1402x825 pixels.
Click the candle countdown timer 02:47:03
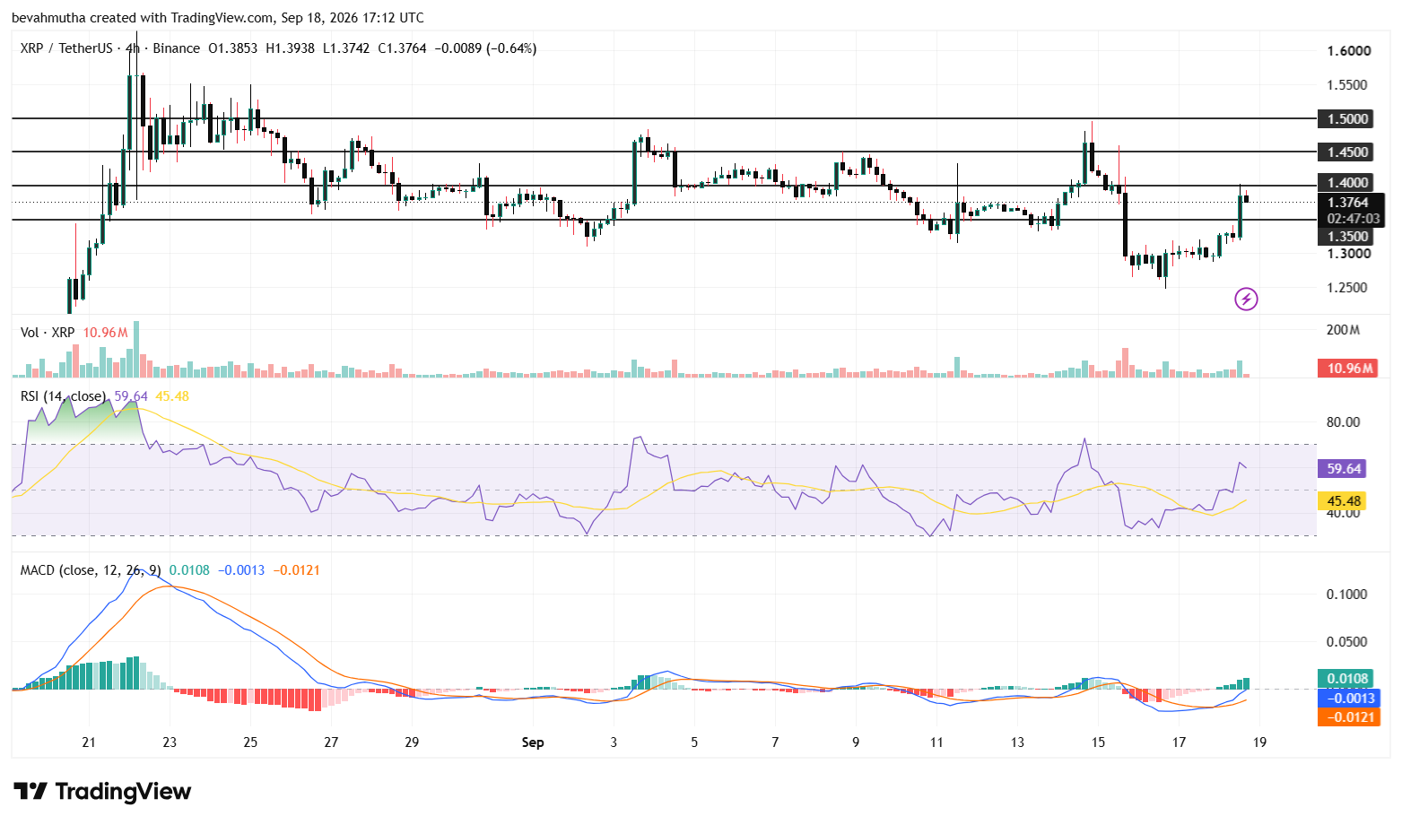[x=1354, y=218]
